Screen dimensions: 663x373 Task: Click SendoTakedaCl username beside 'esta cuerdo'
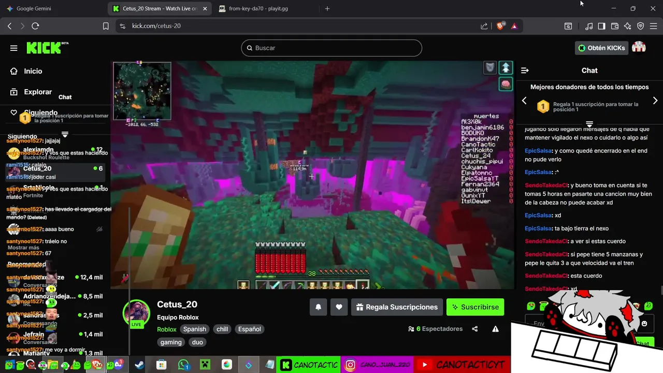click(x=546, y=276)
